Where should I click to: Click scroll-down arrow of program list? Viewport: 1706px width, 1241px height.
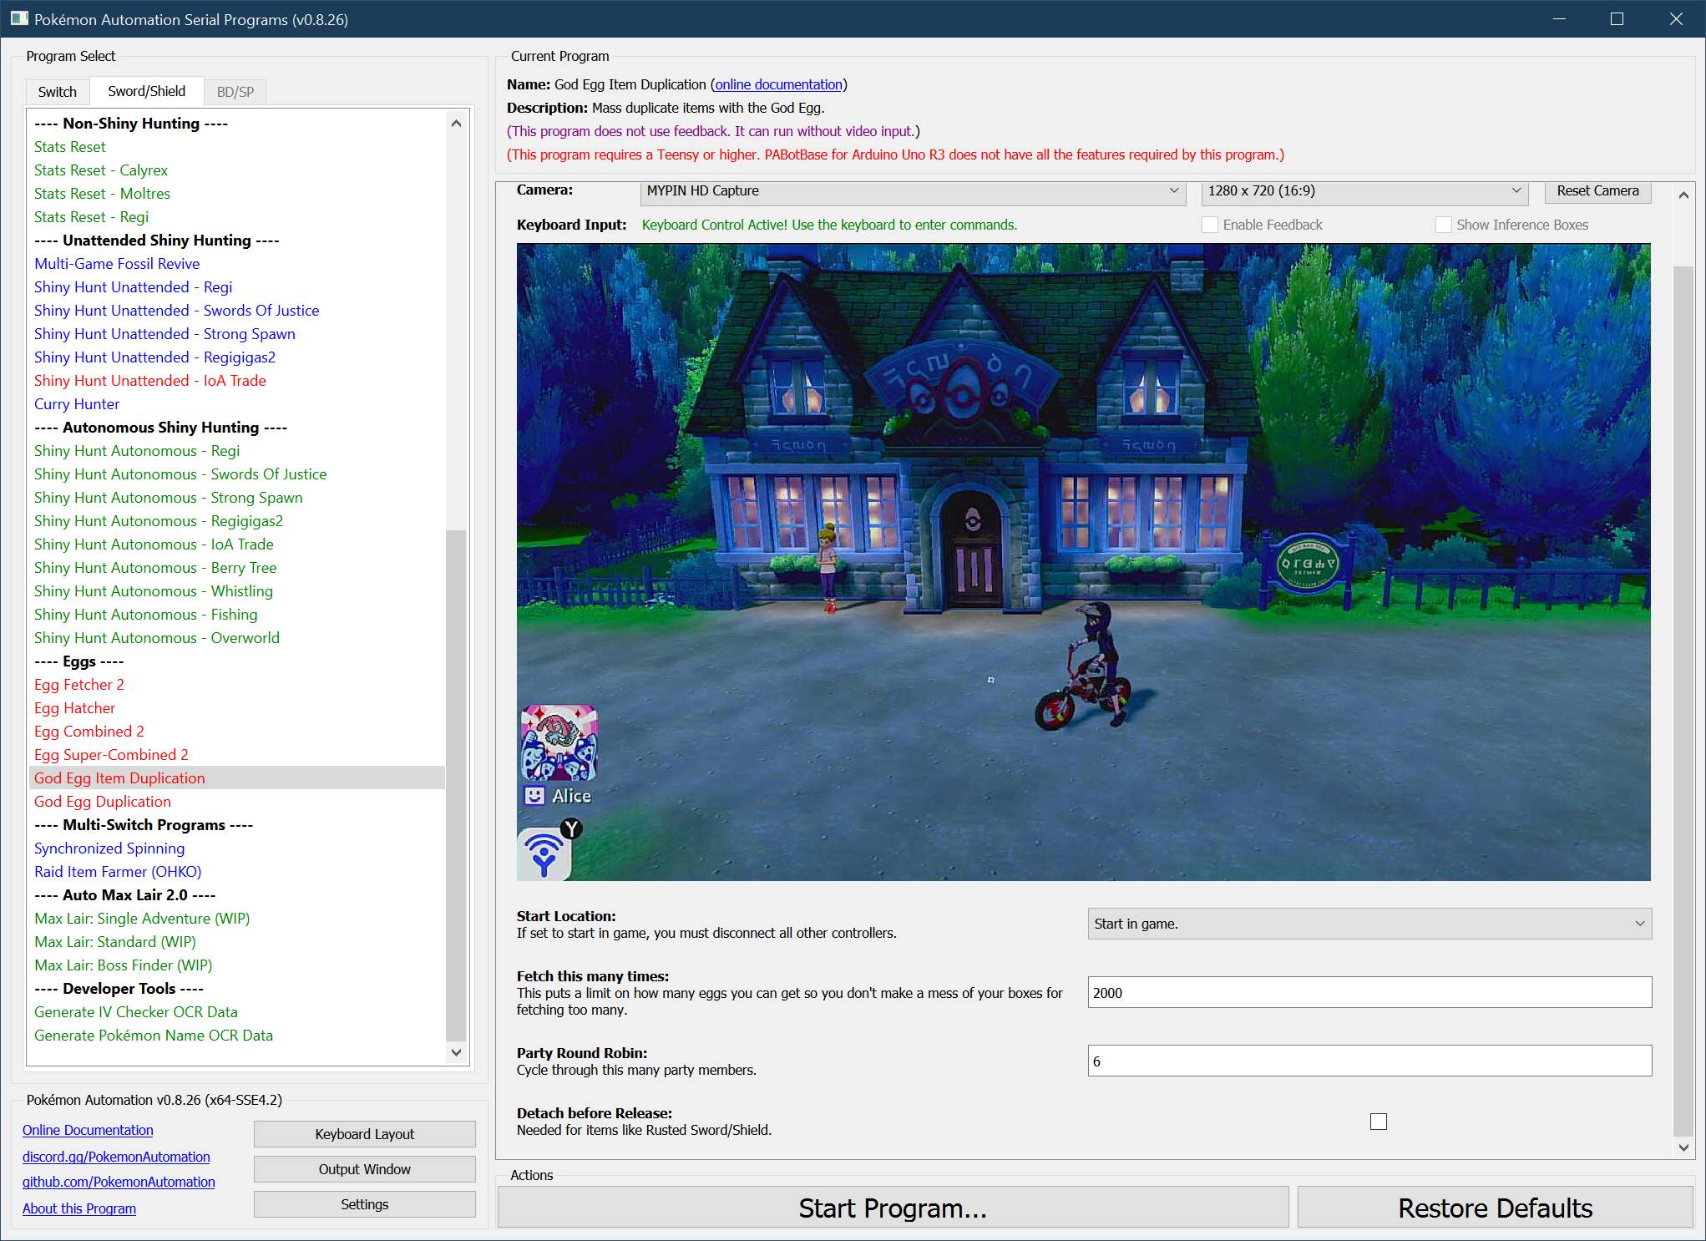point(456,1052)
